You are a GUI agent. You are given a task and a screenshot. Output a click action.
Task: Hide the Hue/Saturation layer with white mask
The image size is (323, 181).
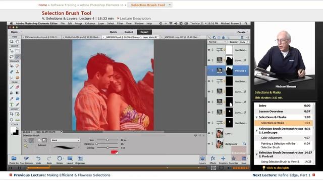tap(209, 50)
